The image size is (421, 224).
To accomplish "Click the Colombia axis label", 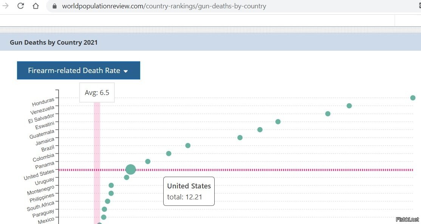I will click(43, 157).
